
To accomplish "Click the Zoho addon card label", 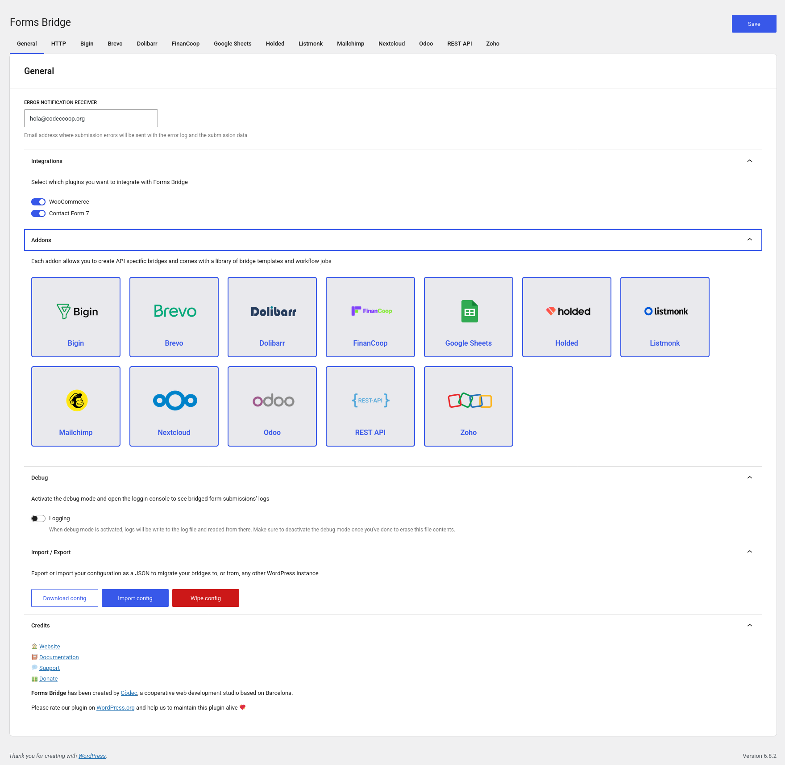I will (x=469, y=432).
